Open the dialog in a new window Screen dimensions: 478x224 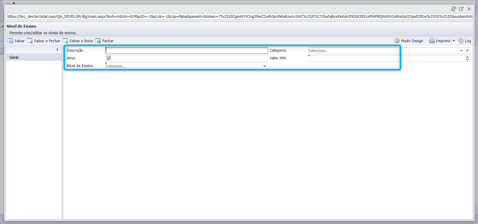461,9
